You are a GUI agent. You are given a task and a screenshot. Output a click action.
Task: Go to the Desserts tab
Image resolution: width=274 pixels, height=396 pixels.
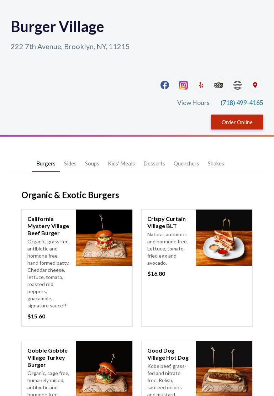154,164
